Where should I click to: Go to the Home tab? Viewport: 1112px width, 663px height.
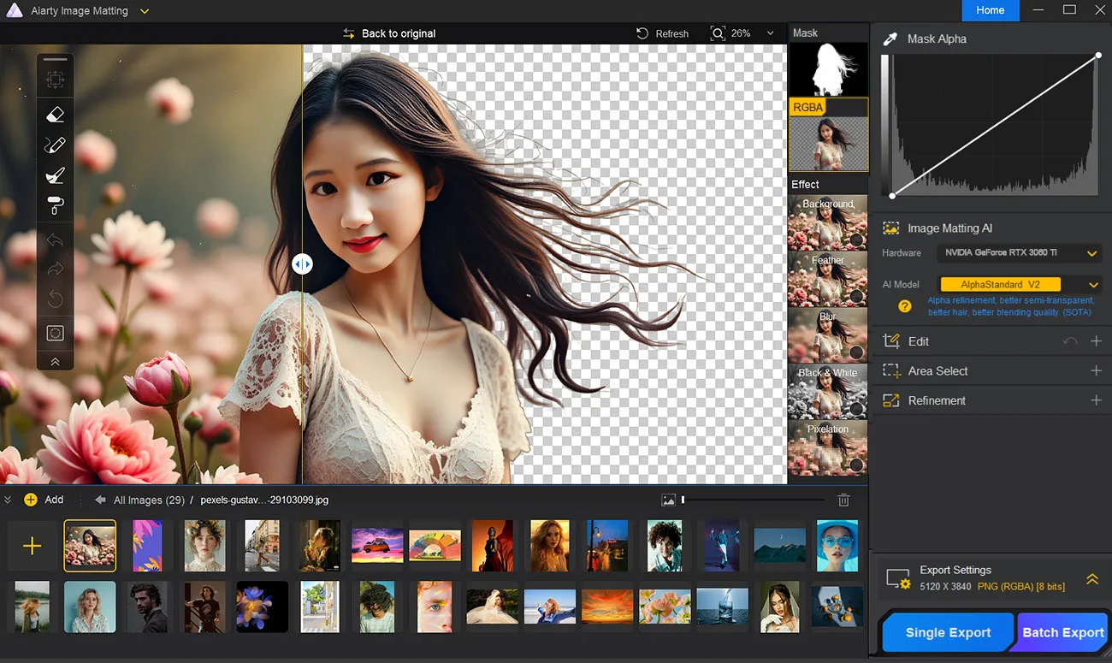point(990,10)
